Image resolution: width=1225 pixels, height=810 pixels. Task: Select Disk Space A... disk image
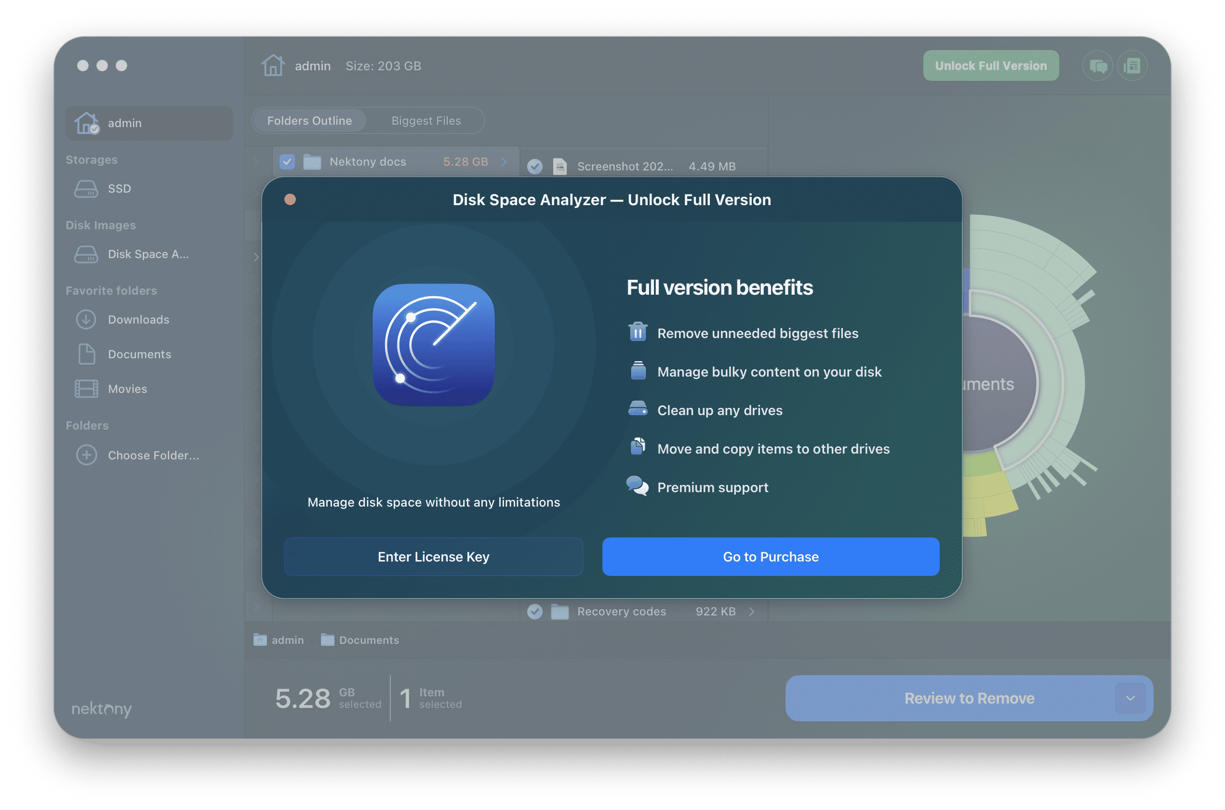click(x=149, y=254)
